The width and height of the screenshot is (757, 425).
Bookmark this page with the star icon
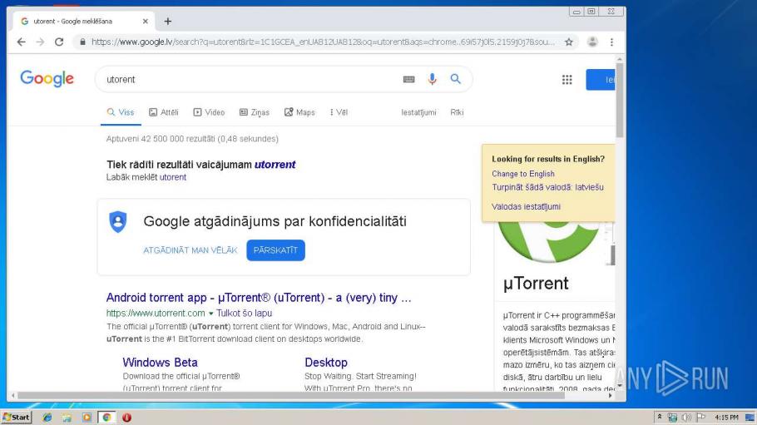click(x=569, y=42)
